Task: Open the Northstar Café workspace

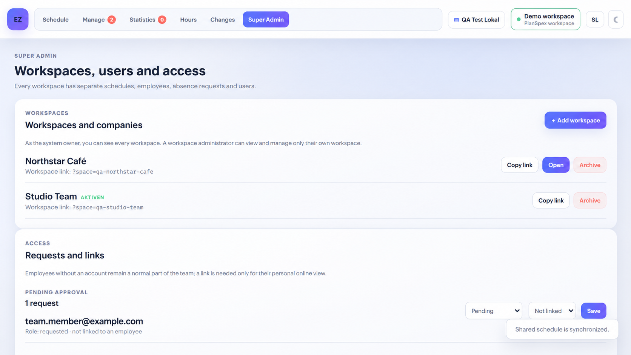Action: (x=556, y=165)
